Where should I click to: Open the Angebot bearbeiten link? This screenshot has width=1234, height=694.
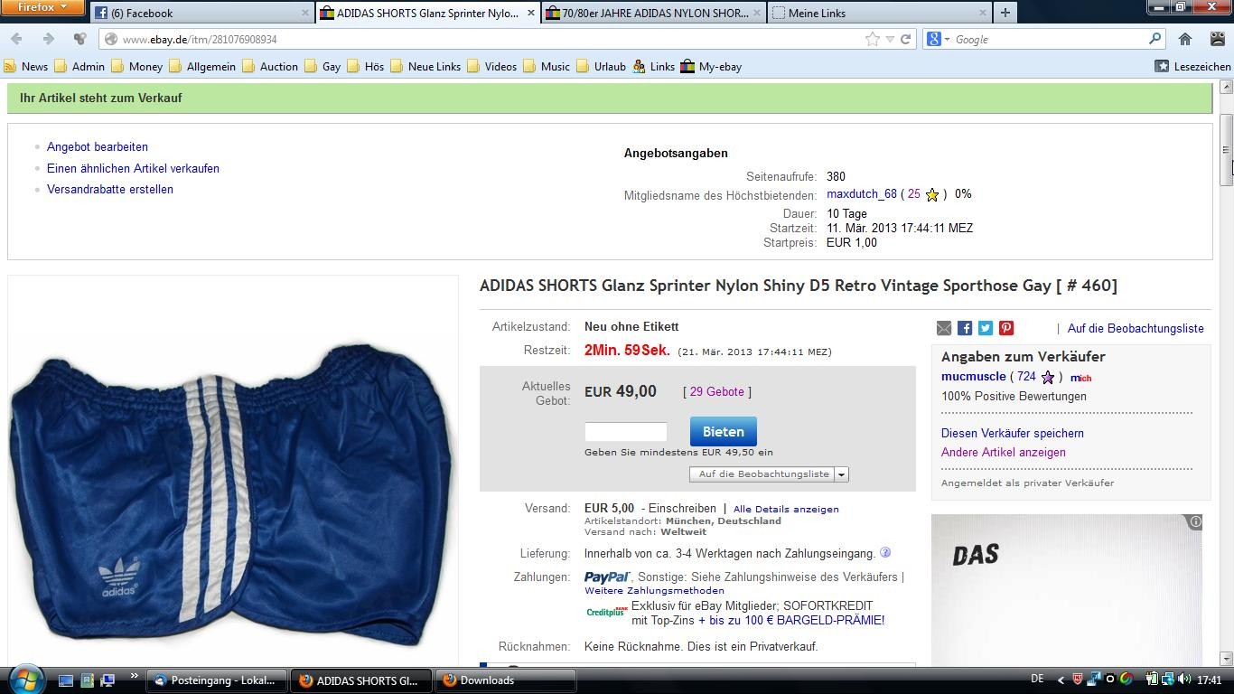98,146
